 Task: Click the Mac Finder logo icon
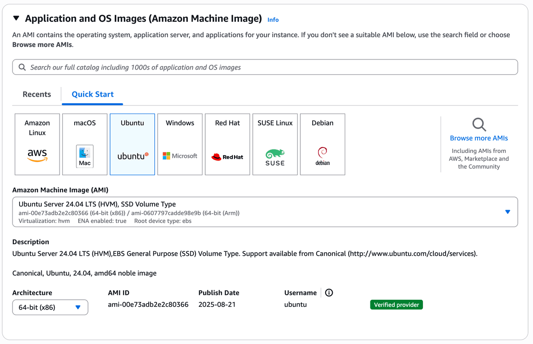coord(85,156)
